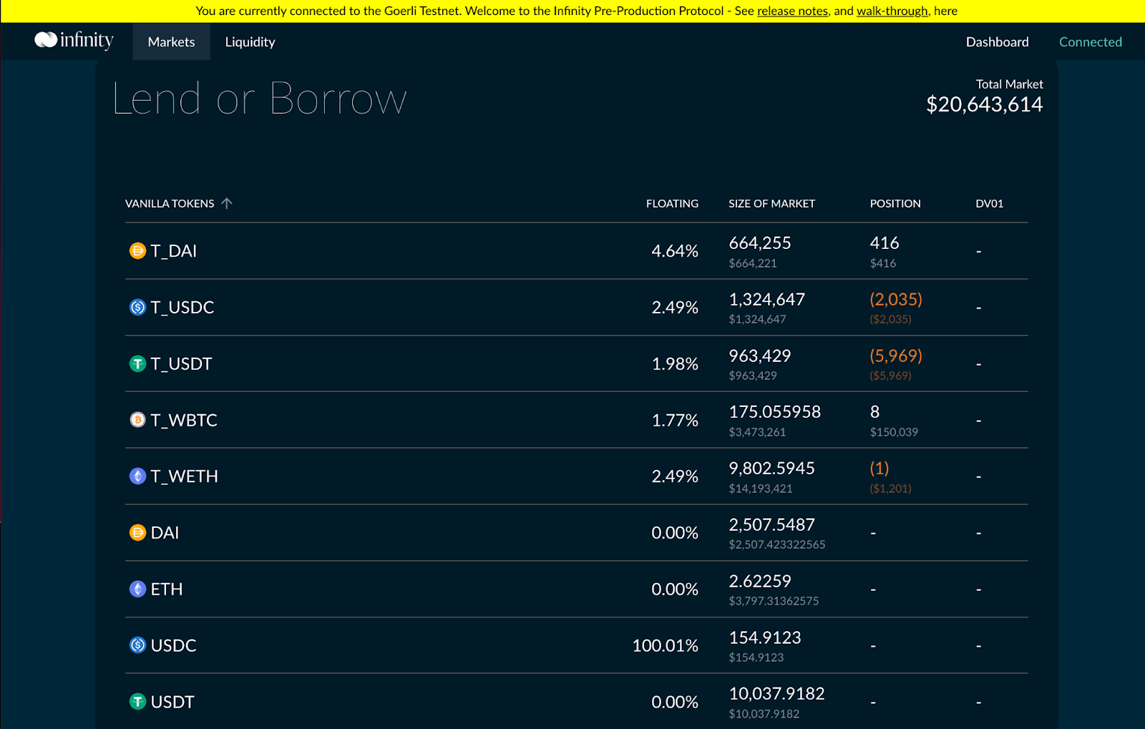
Task: Click the $150,039 position amount
Action: click(894, 432)
